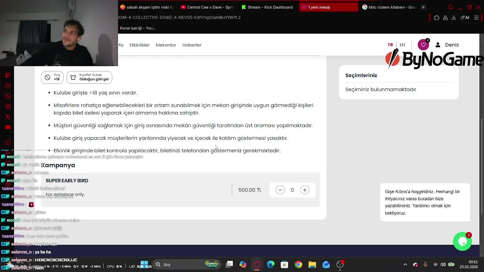
Task: Click the browser address bar URL
Action: (x=179, y=17)
